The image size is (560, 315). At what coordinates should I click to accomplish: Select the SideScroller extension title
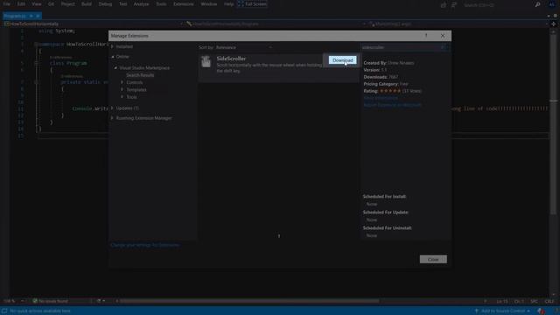point(231,59)
